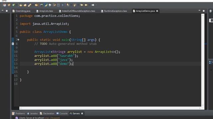This screenshot has width=213, height=119.
Task: Toggle Mark Occurrences highlighter icon
Action: pos(46,5)
